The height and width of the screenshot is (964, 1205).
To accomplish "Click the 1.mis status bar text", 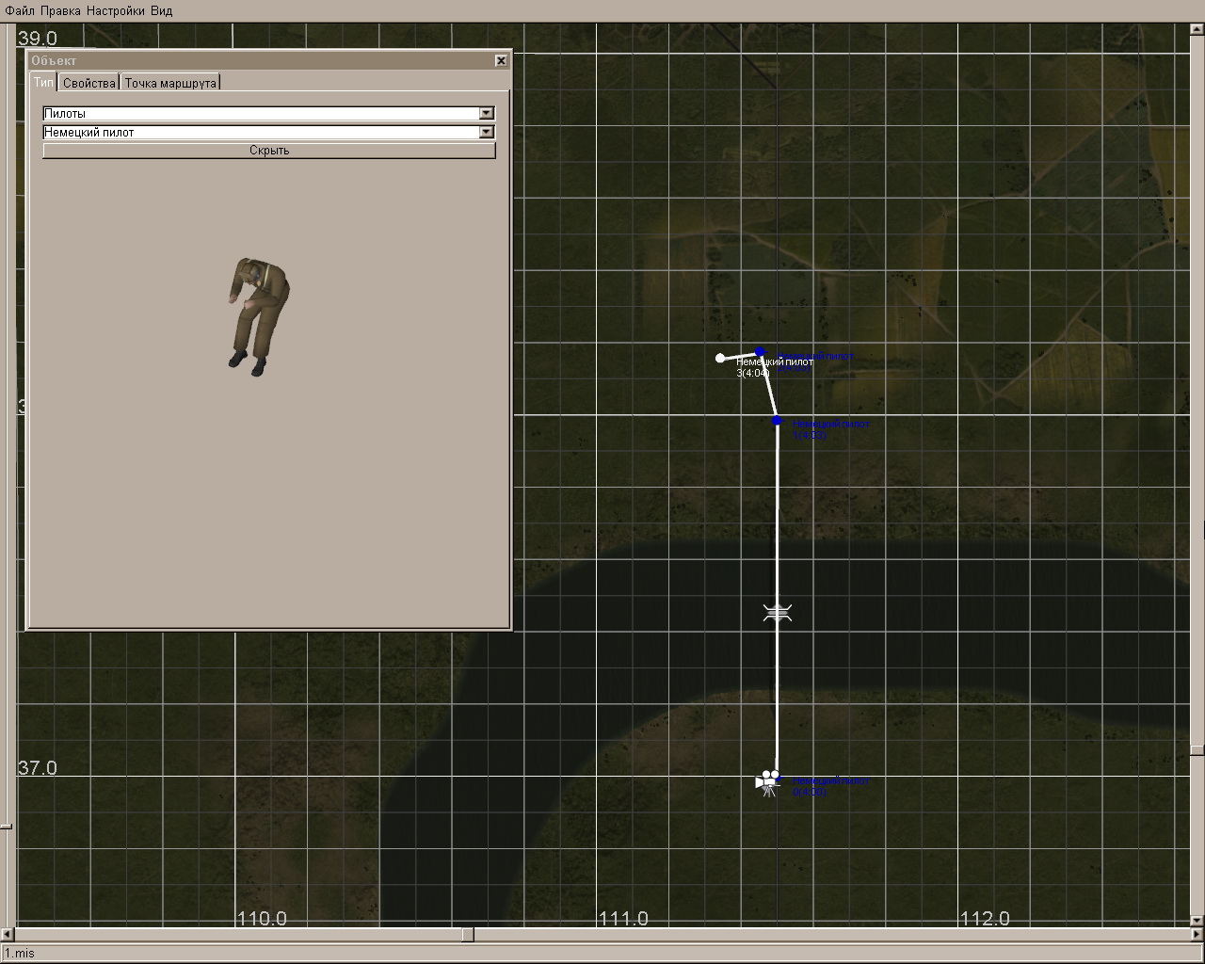I will pos(19,953).
